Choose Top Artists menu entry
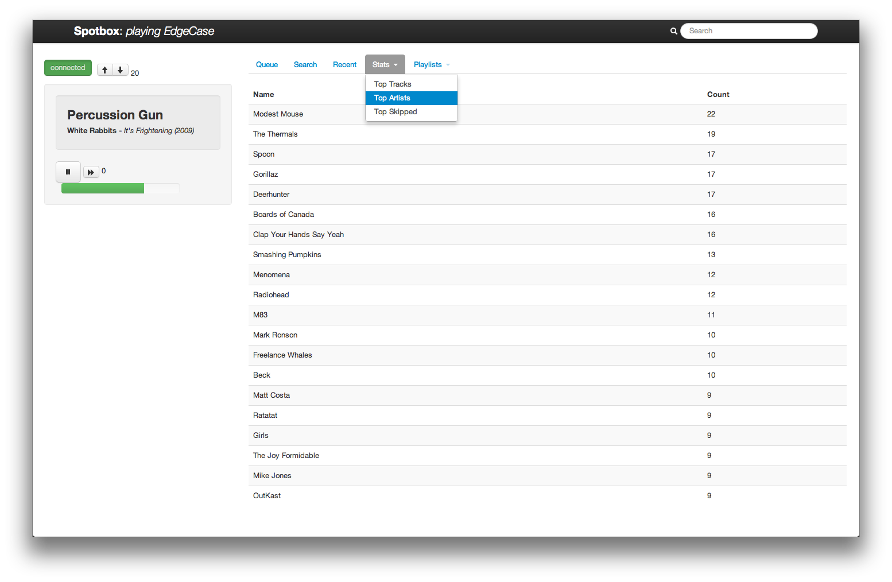This screenshot has height=582, width=892. pyautogui.click(x=412, y=98)
